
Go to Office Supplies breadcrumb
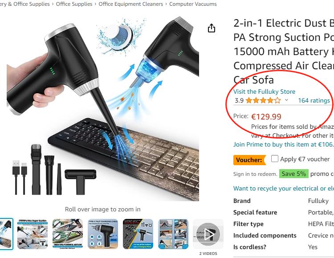click(74, 4)
